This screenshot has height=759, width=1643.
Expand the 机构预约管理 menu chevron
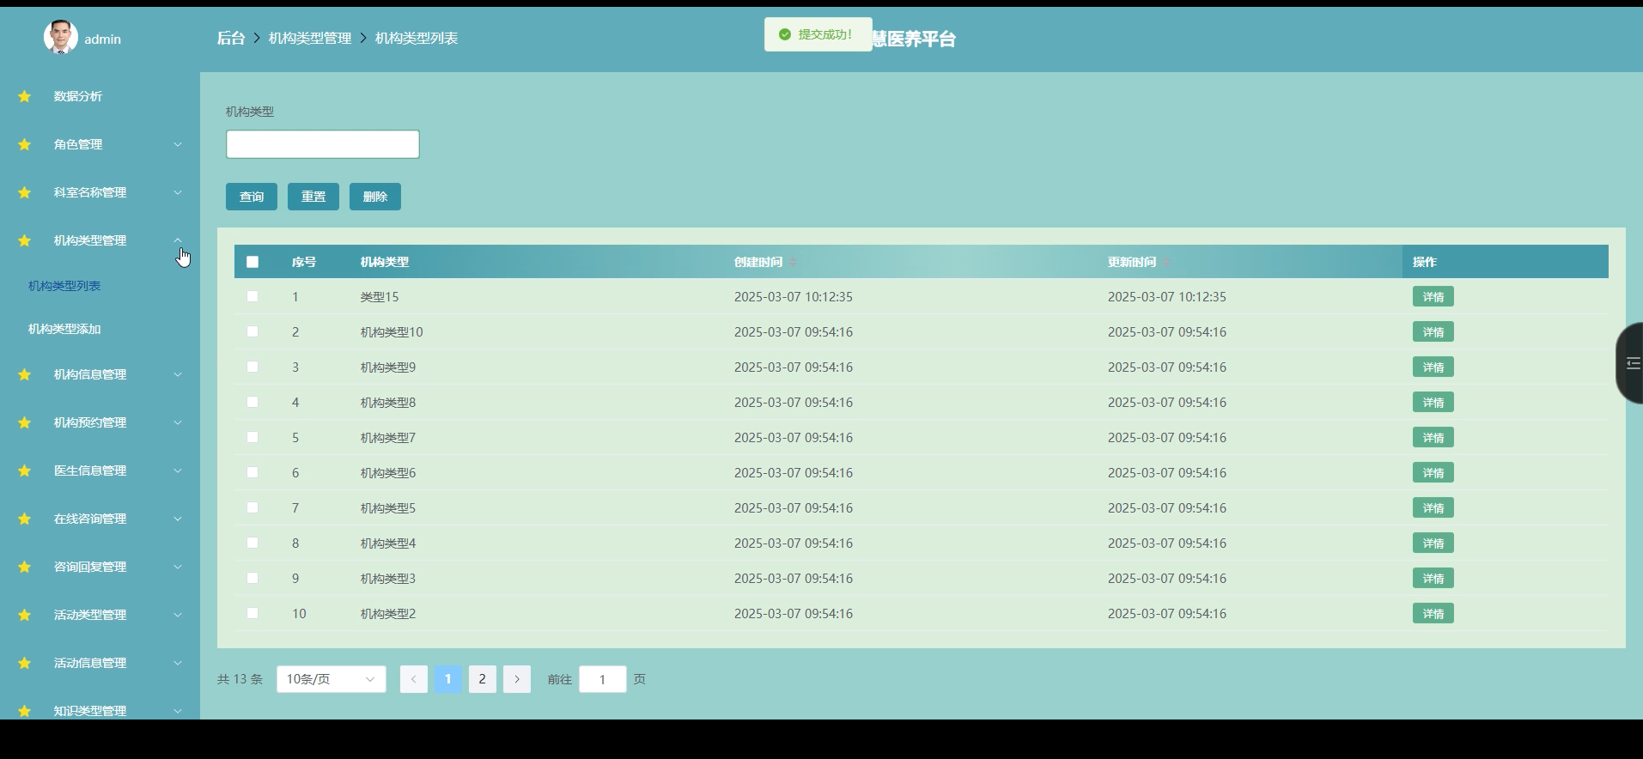coord(178,422)
